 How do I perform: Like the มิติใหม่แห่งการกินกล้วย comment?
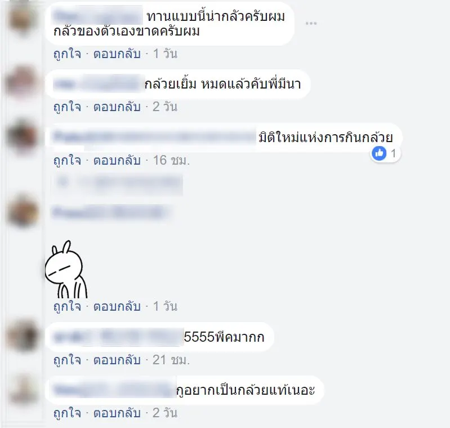(x=68, y=160)
